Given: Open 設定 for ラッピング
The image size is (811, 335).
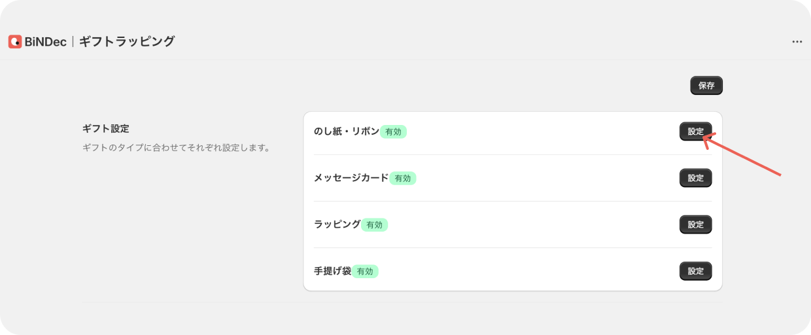Looking at the screenshot, I should tap(695, 224).
